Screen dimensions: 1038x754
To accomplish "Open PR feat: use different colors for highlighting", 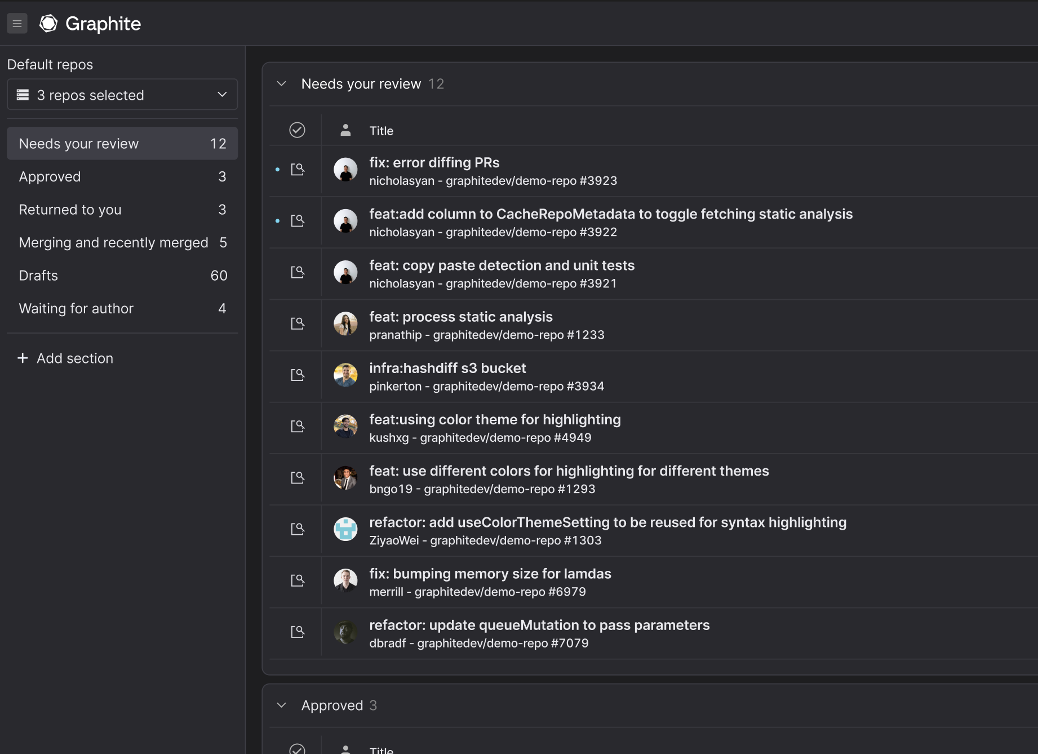I will (569, 471).
